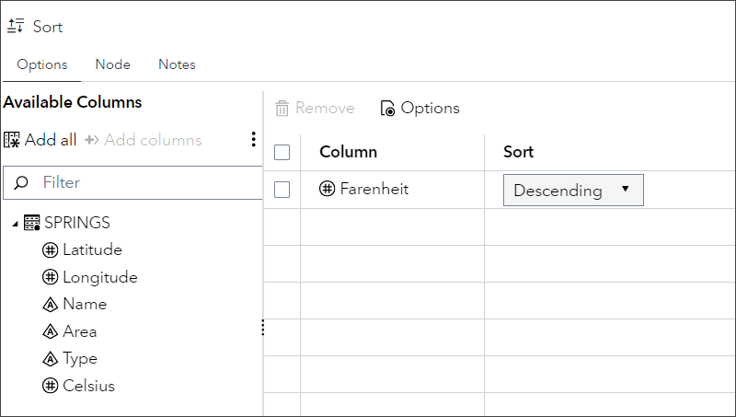
Task: Click the numeric icon beside Latitude
Action: (51, 249)
